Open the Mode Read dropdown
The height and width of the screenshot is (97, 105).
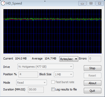[31, 83]
